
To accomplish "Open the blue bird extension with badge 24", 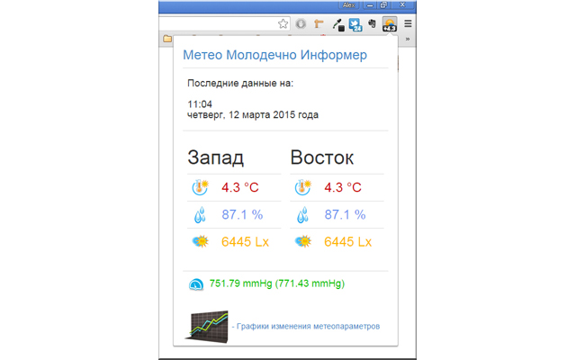I will pyautogui.click(x=355, y=24).
